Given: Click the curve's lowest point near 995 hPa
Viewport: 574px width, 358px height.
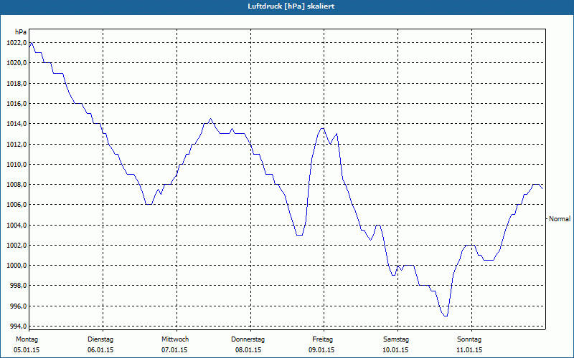Looking at the screenshot, I should pyautogui.click(x=446, y=316).
